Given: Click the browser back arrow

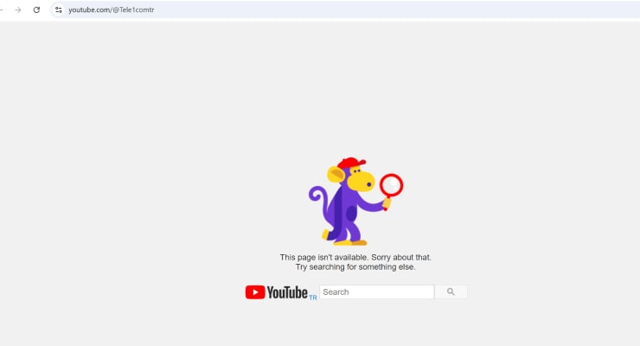Looking at the screenshot, I should pos(3,10).
